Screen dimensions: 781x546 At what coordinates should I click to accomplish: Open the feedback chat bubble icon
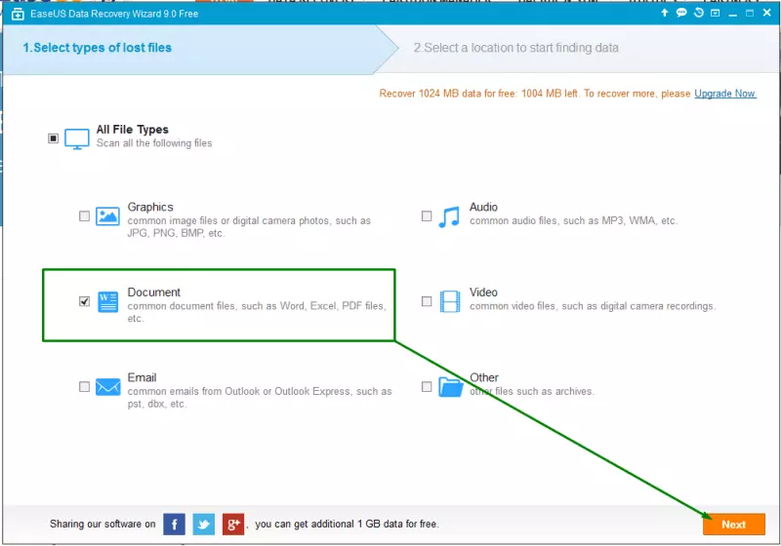[680, 15]
